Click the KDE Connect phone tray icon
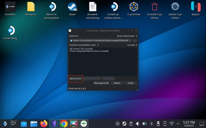The image size is (206, 128). [x=165, y=124]
